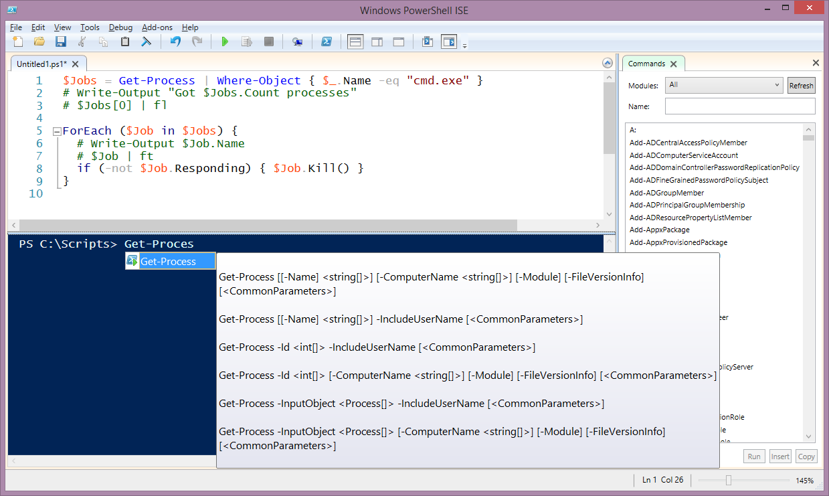Click the Run Selection icon
This screenshot has width=829, height=496.
click(246, 42)
